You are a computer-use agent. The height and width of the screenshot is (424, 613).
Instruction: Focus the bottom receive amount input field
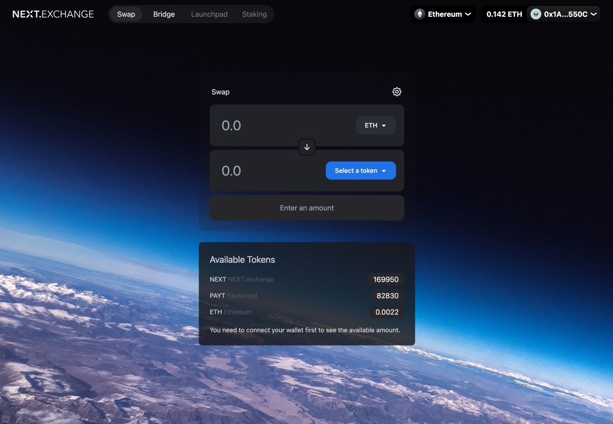[x=271, y=171]
